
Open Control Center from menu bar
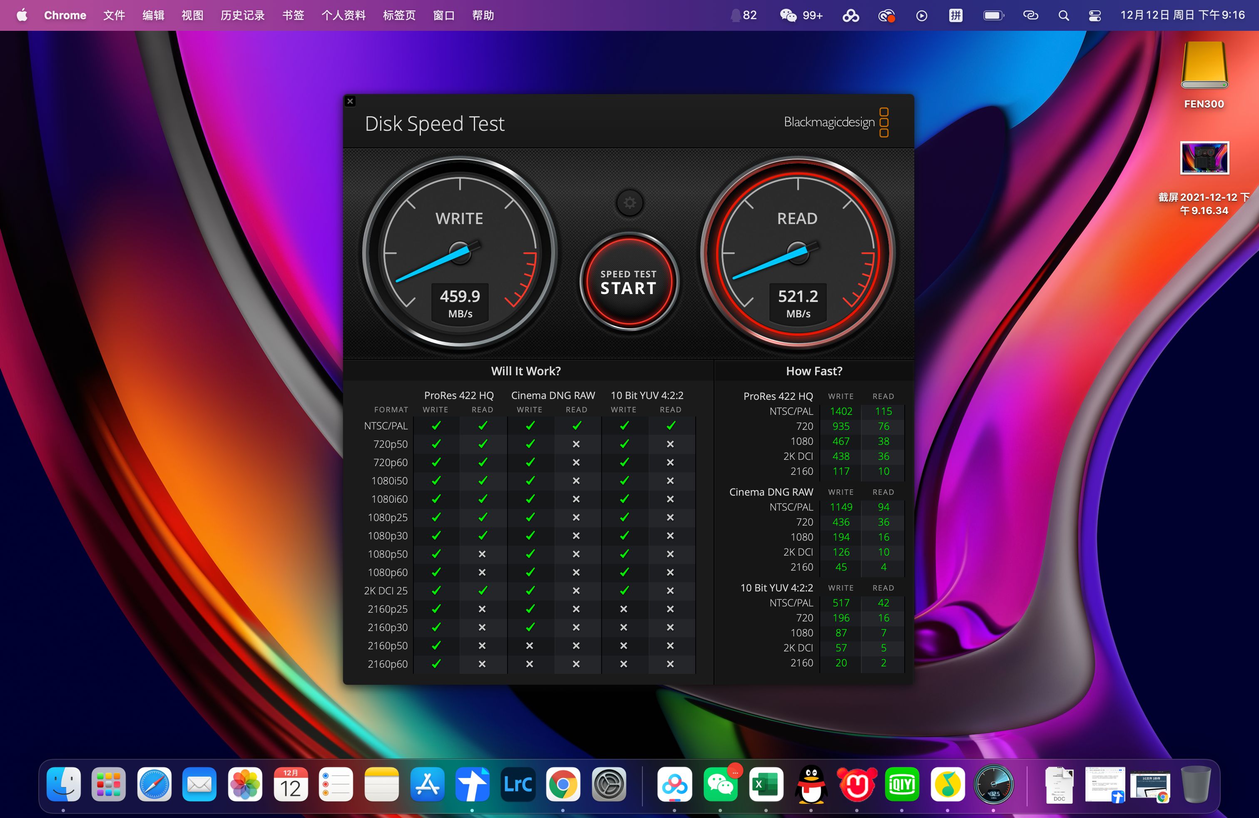(x=1094, y=15)
